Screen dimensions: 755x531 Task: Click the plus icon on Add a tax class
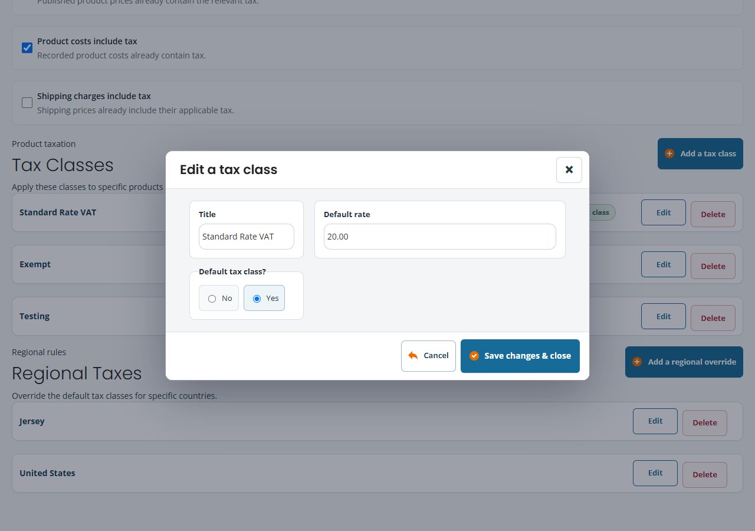tap(669, 153)
